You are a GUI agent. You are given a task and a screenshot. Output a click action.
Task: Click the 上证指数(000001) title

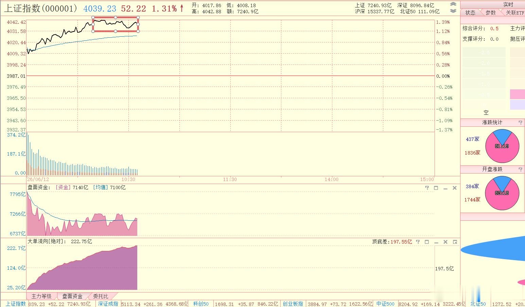coord(41,8)
